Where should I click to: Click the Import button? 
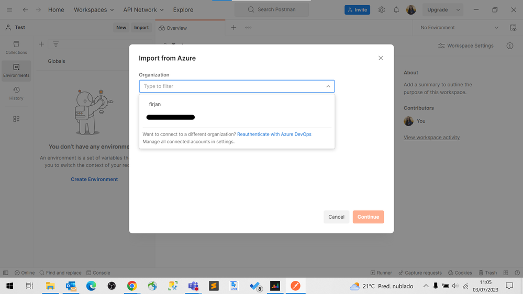(x=141, y=27)
